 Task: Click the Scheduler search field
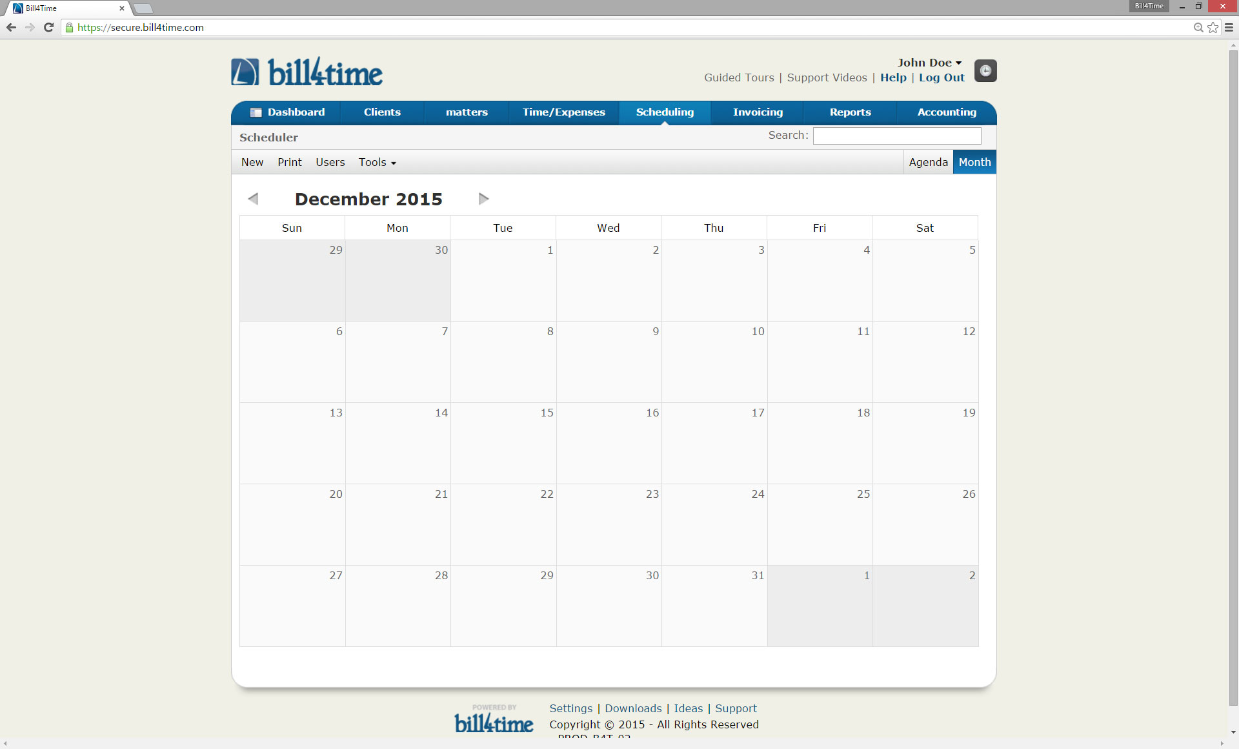(896, 136)
